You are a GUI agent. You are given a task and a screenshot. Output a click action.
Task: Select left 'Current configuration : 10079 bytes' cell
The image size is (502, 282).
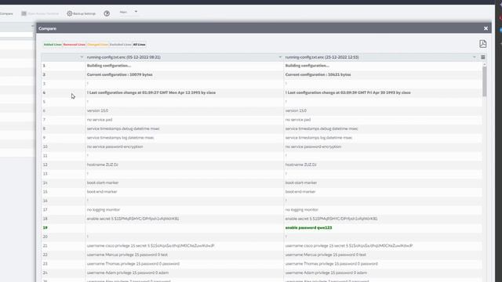point(120,74)
